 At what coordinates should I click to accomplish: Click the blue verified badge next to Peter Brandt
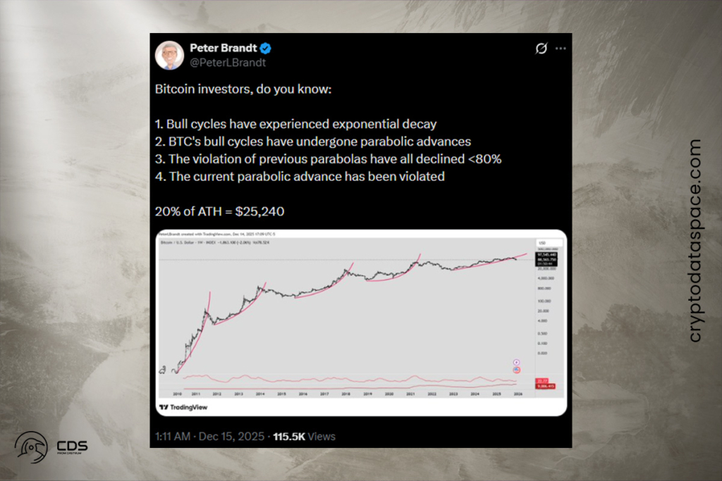pos(265,48)
